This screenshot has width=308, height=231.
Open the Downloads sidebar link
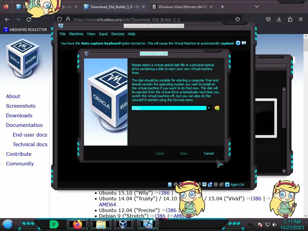coord(19,115)
